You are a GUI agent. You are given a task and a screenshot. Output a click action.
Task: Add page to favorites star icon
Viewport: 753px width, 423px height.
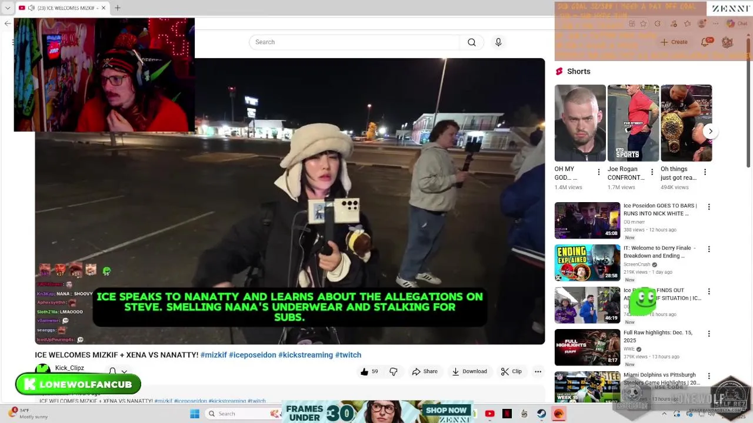click(644, 23)
